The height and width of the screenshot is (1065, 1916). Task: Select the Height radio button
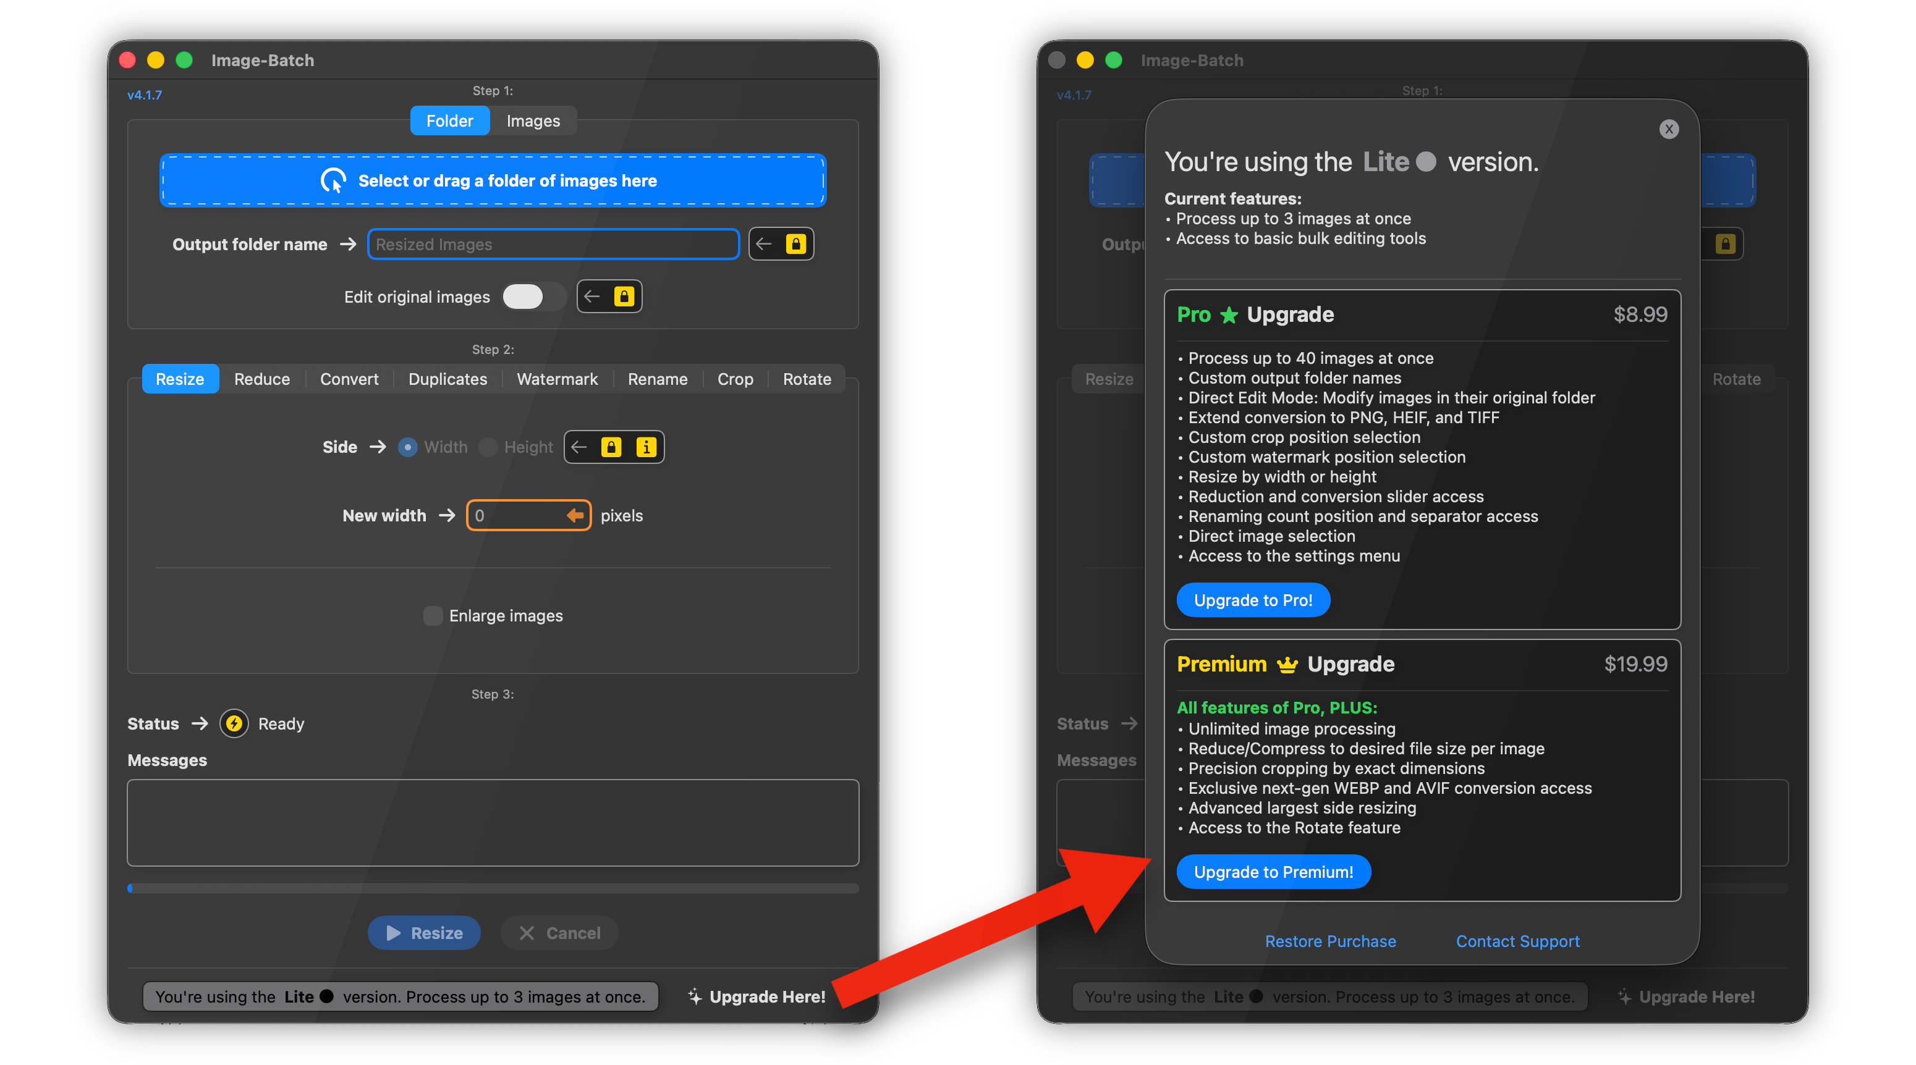tap(488, 447)
